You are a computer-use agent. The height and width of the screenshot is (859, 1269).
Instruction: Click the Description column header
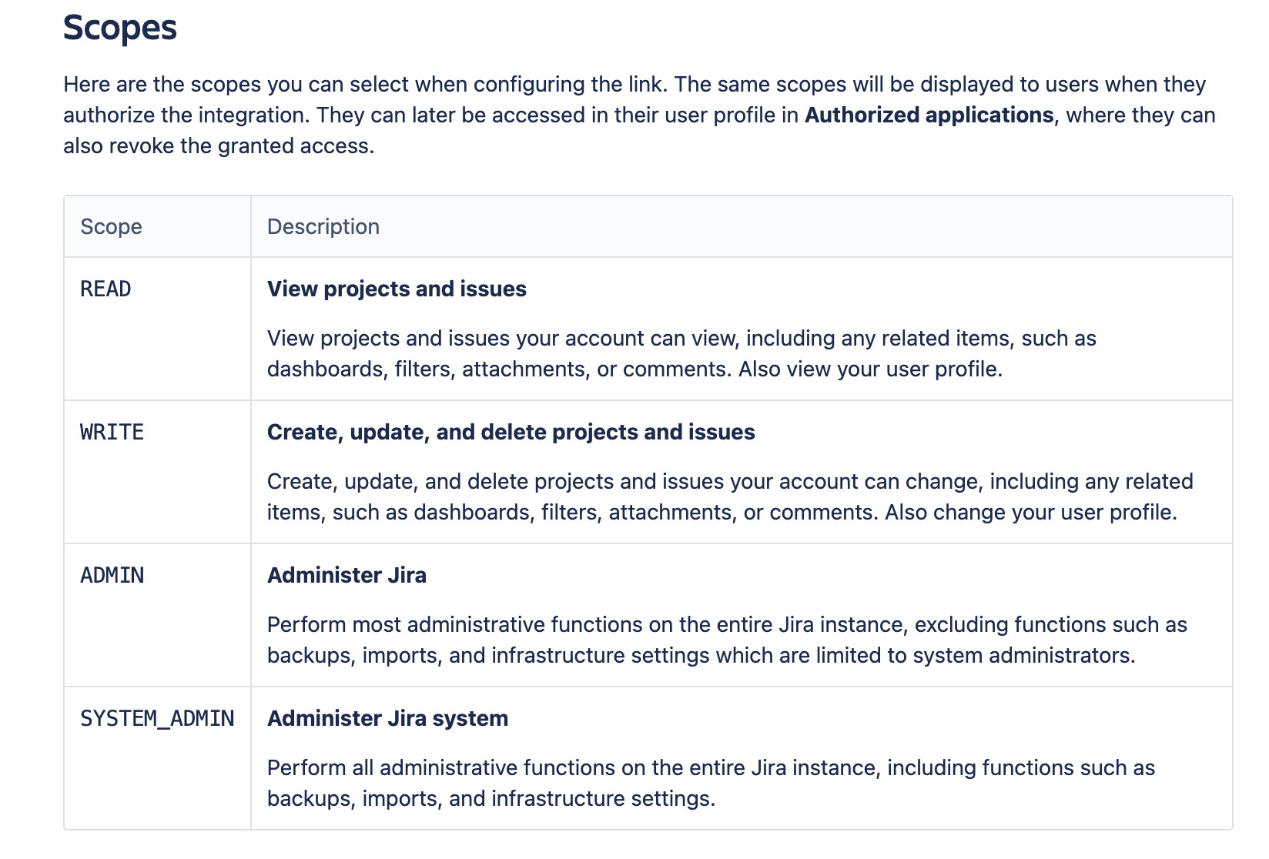point(323,226)
